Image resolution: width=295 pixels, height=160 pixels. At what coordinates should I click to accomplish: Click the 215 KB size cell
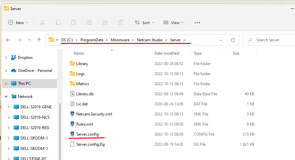[x=248, y=134]
